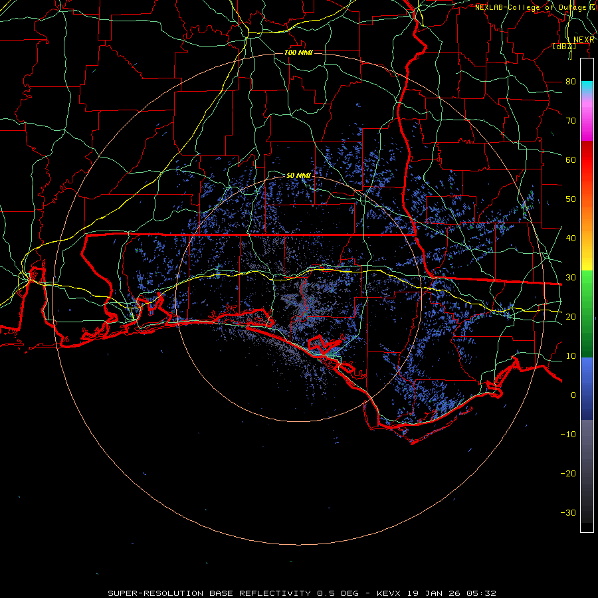Image resolution: width=598 pixels, height=598 pixels.
Task: Click the -30 value on dBZ scale
Action: [x=568, y=512]
